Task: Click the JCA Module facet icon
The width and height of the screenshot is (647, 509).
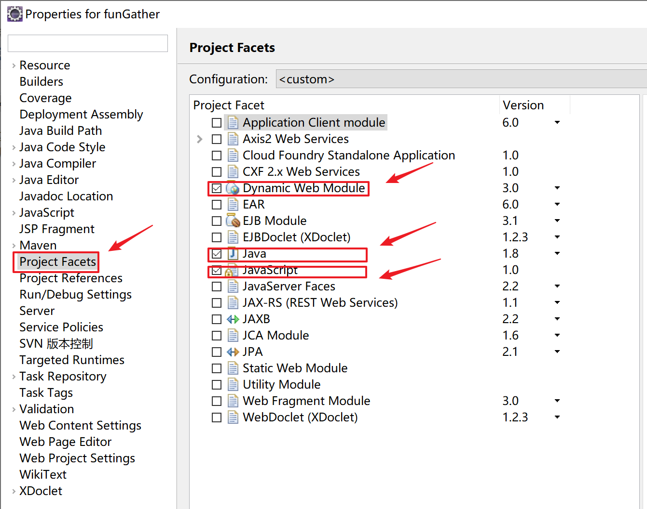Action: (x=233, y=336)
